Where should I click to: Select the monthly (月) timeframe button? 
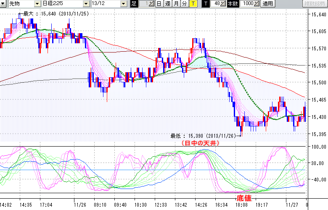pyautogui.click(x=175, y=4)
